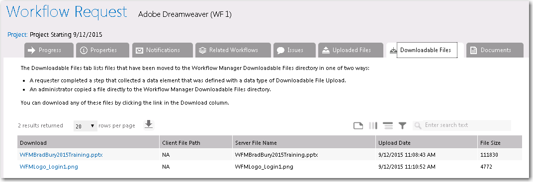Open the Progress tab
This screenshot has height=182, width=533.
tap(49, 50)
